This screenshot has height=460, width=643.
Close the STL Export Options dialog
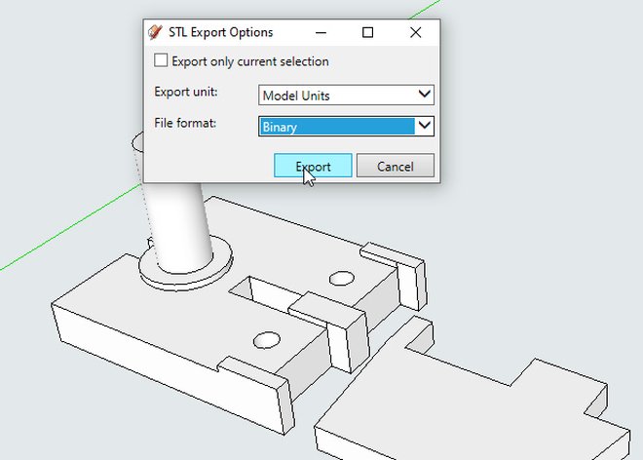coord(416,32)
